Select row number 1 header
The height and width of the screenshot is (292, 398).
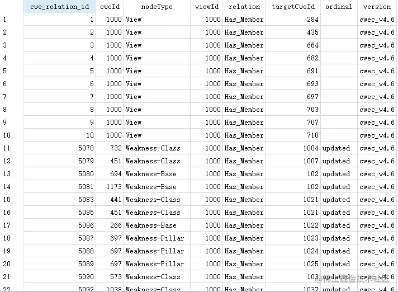(x=11, y=19)
